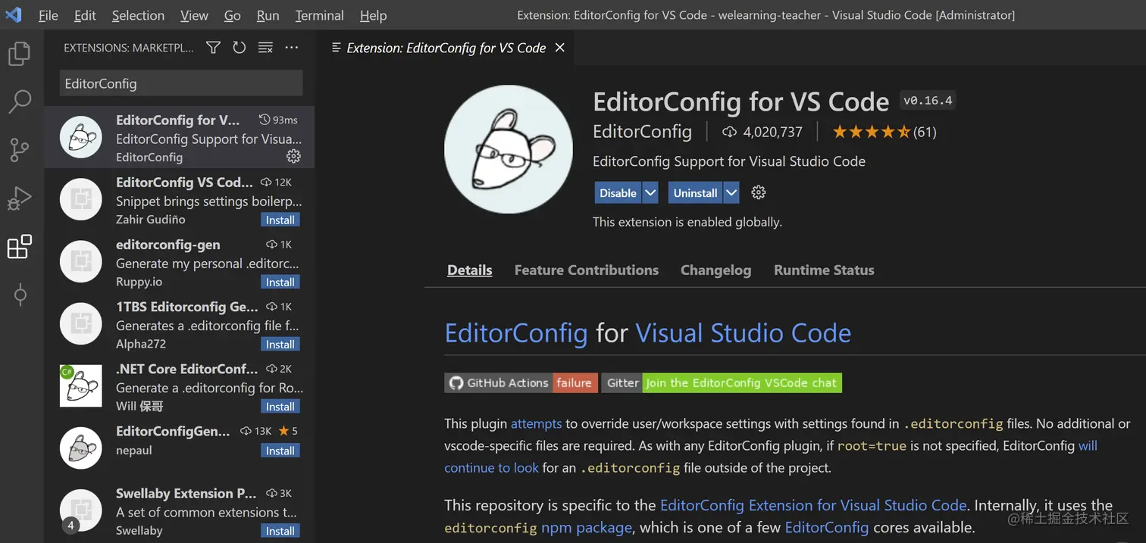
Task: Follow the 'attempts' link
Action: [x=537, y=424]
